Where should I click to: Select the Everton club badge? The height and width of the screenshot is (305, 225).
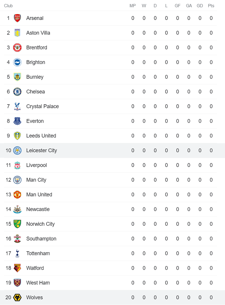click(17, 121)
